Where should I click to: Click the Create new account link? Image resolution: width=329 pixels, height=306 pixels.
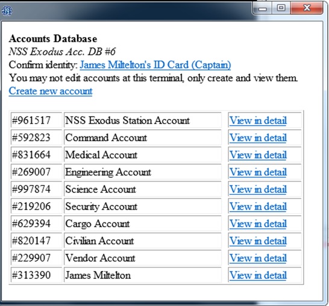pos(51,91)
